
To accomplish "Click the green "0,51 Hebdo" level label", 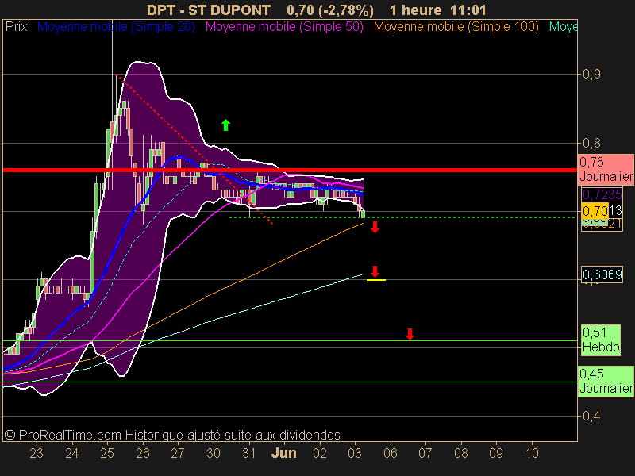I will (x=601, y=340).
